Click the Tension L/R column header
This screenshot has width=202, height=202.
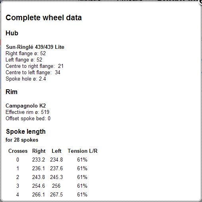[83, 151]
